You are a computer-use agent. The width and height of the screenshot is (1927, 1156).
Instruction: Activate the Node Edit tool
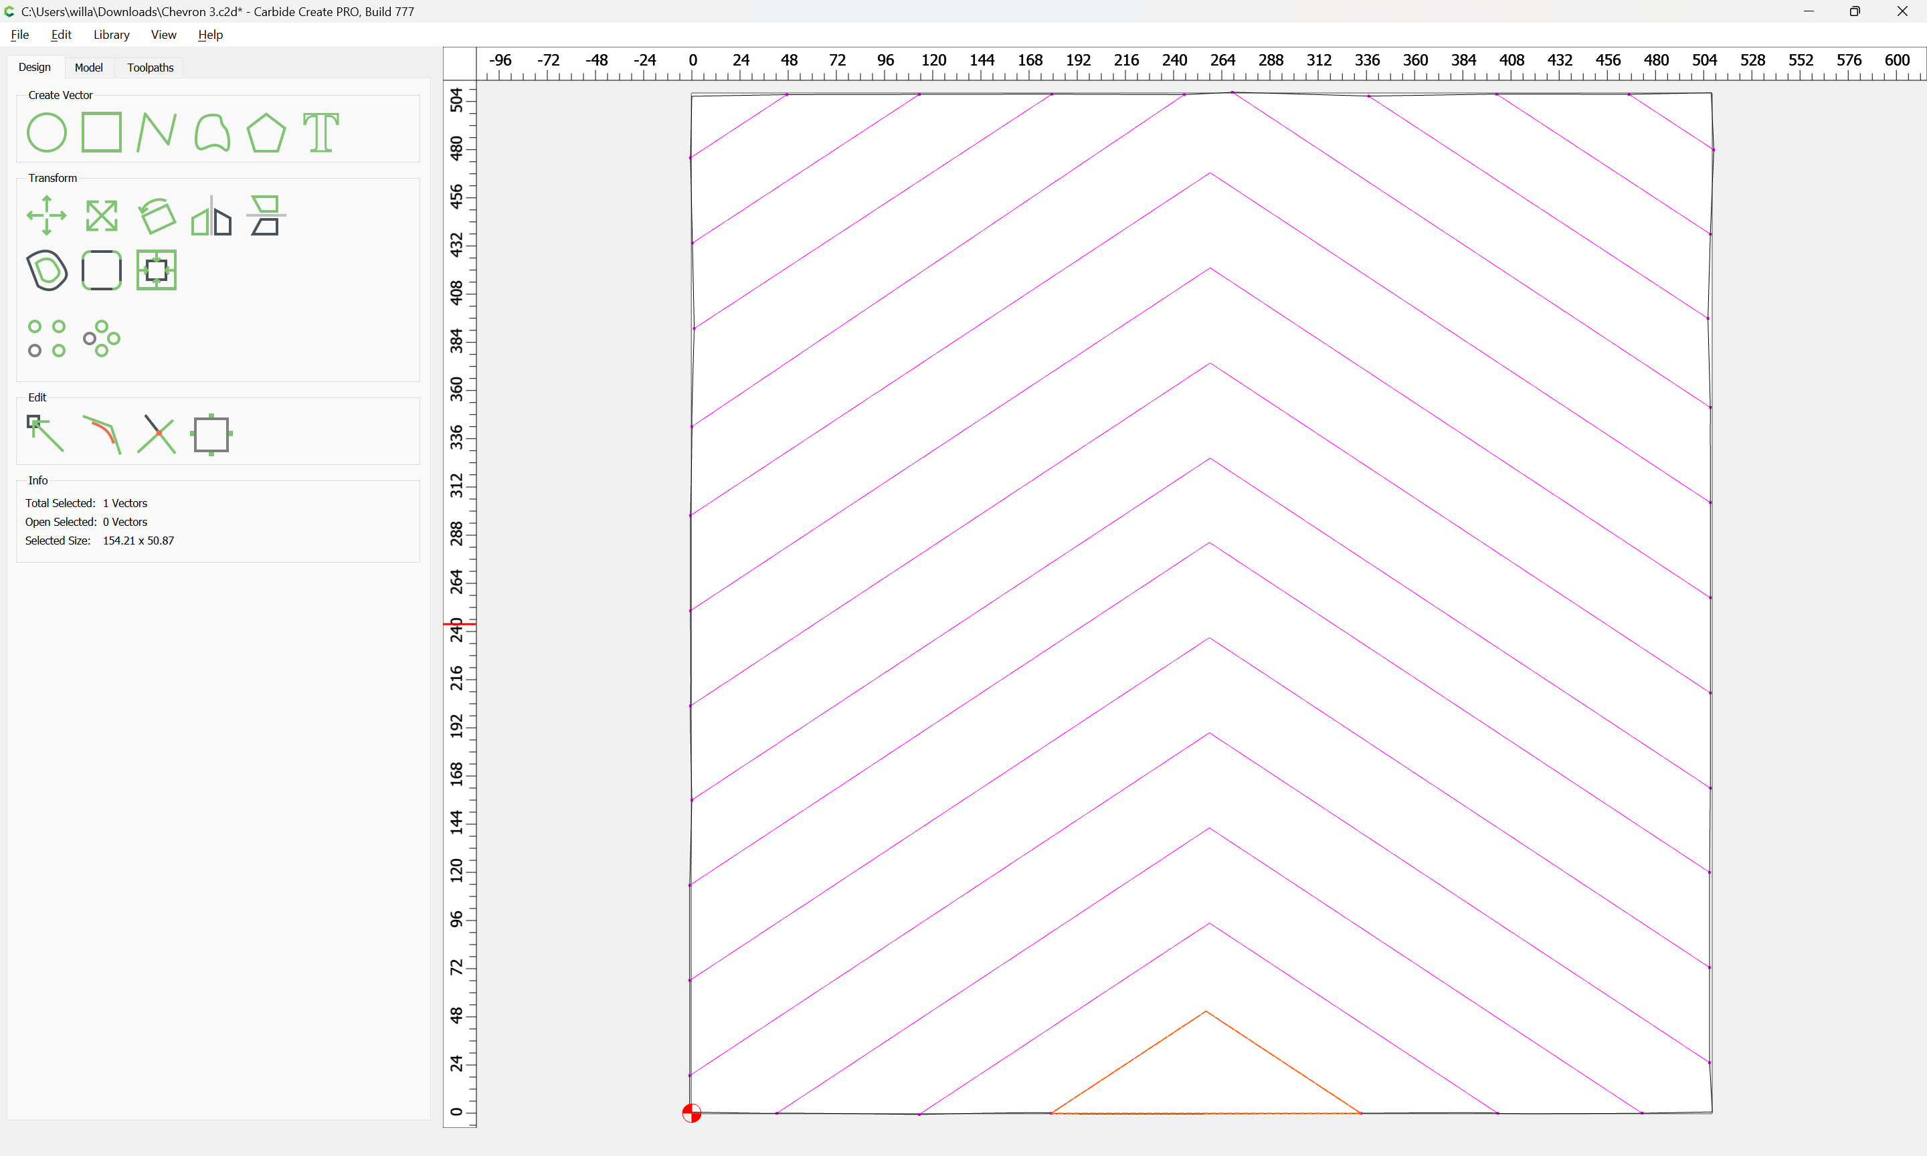45,434
